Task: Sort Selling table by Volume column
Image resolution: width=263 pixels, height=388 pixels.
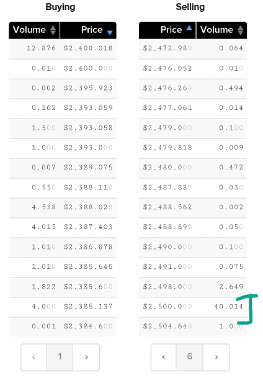Action: click(240, 30)
